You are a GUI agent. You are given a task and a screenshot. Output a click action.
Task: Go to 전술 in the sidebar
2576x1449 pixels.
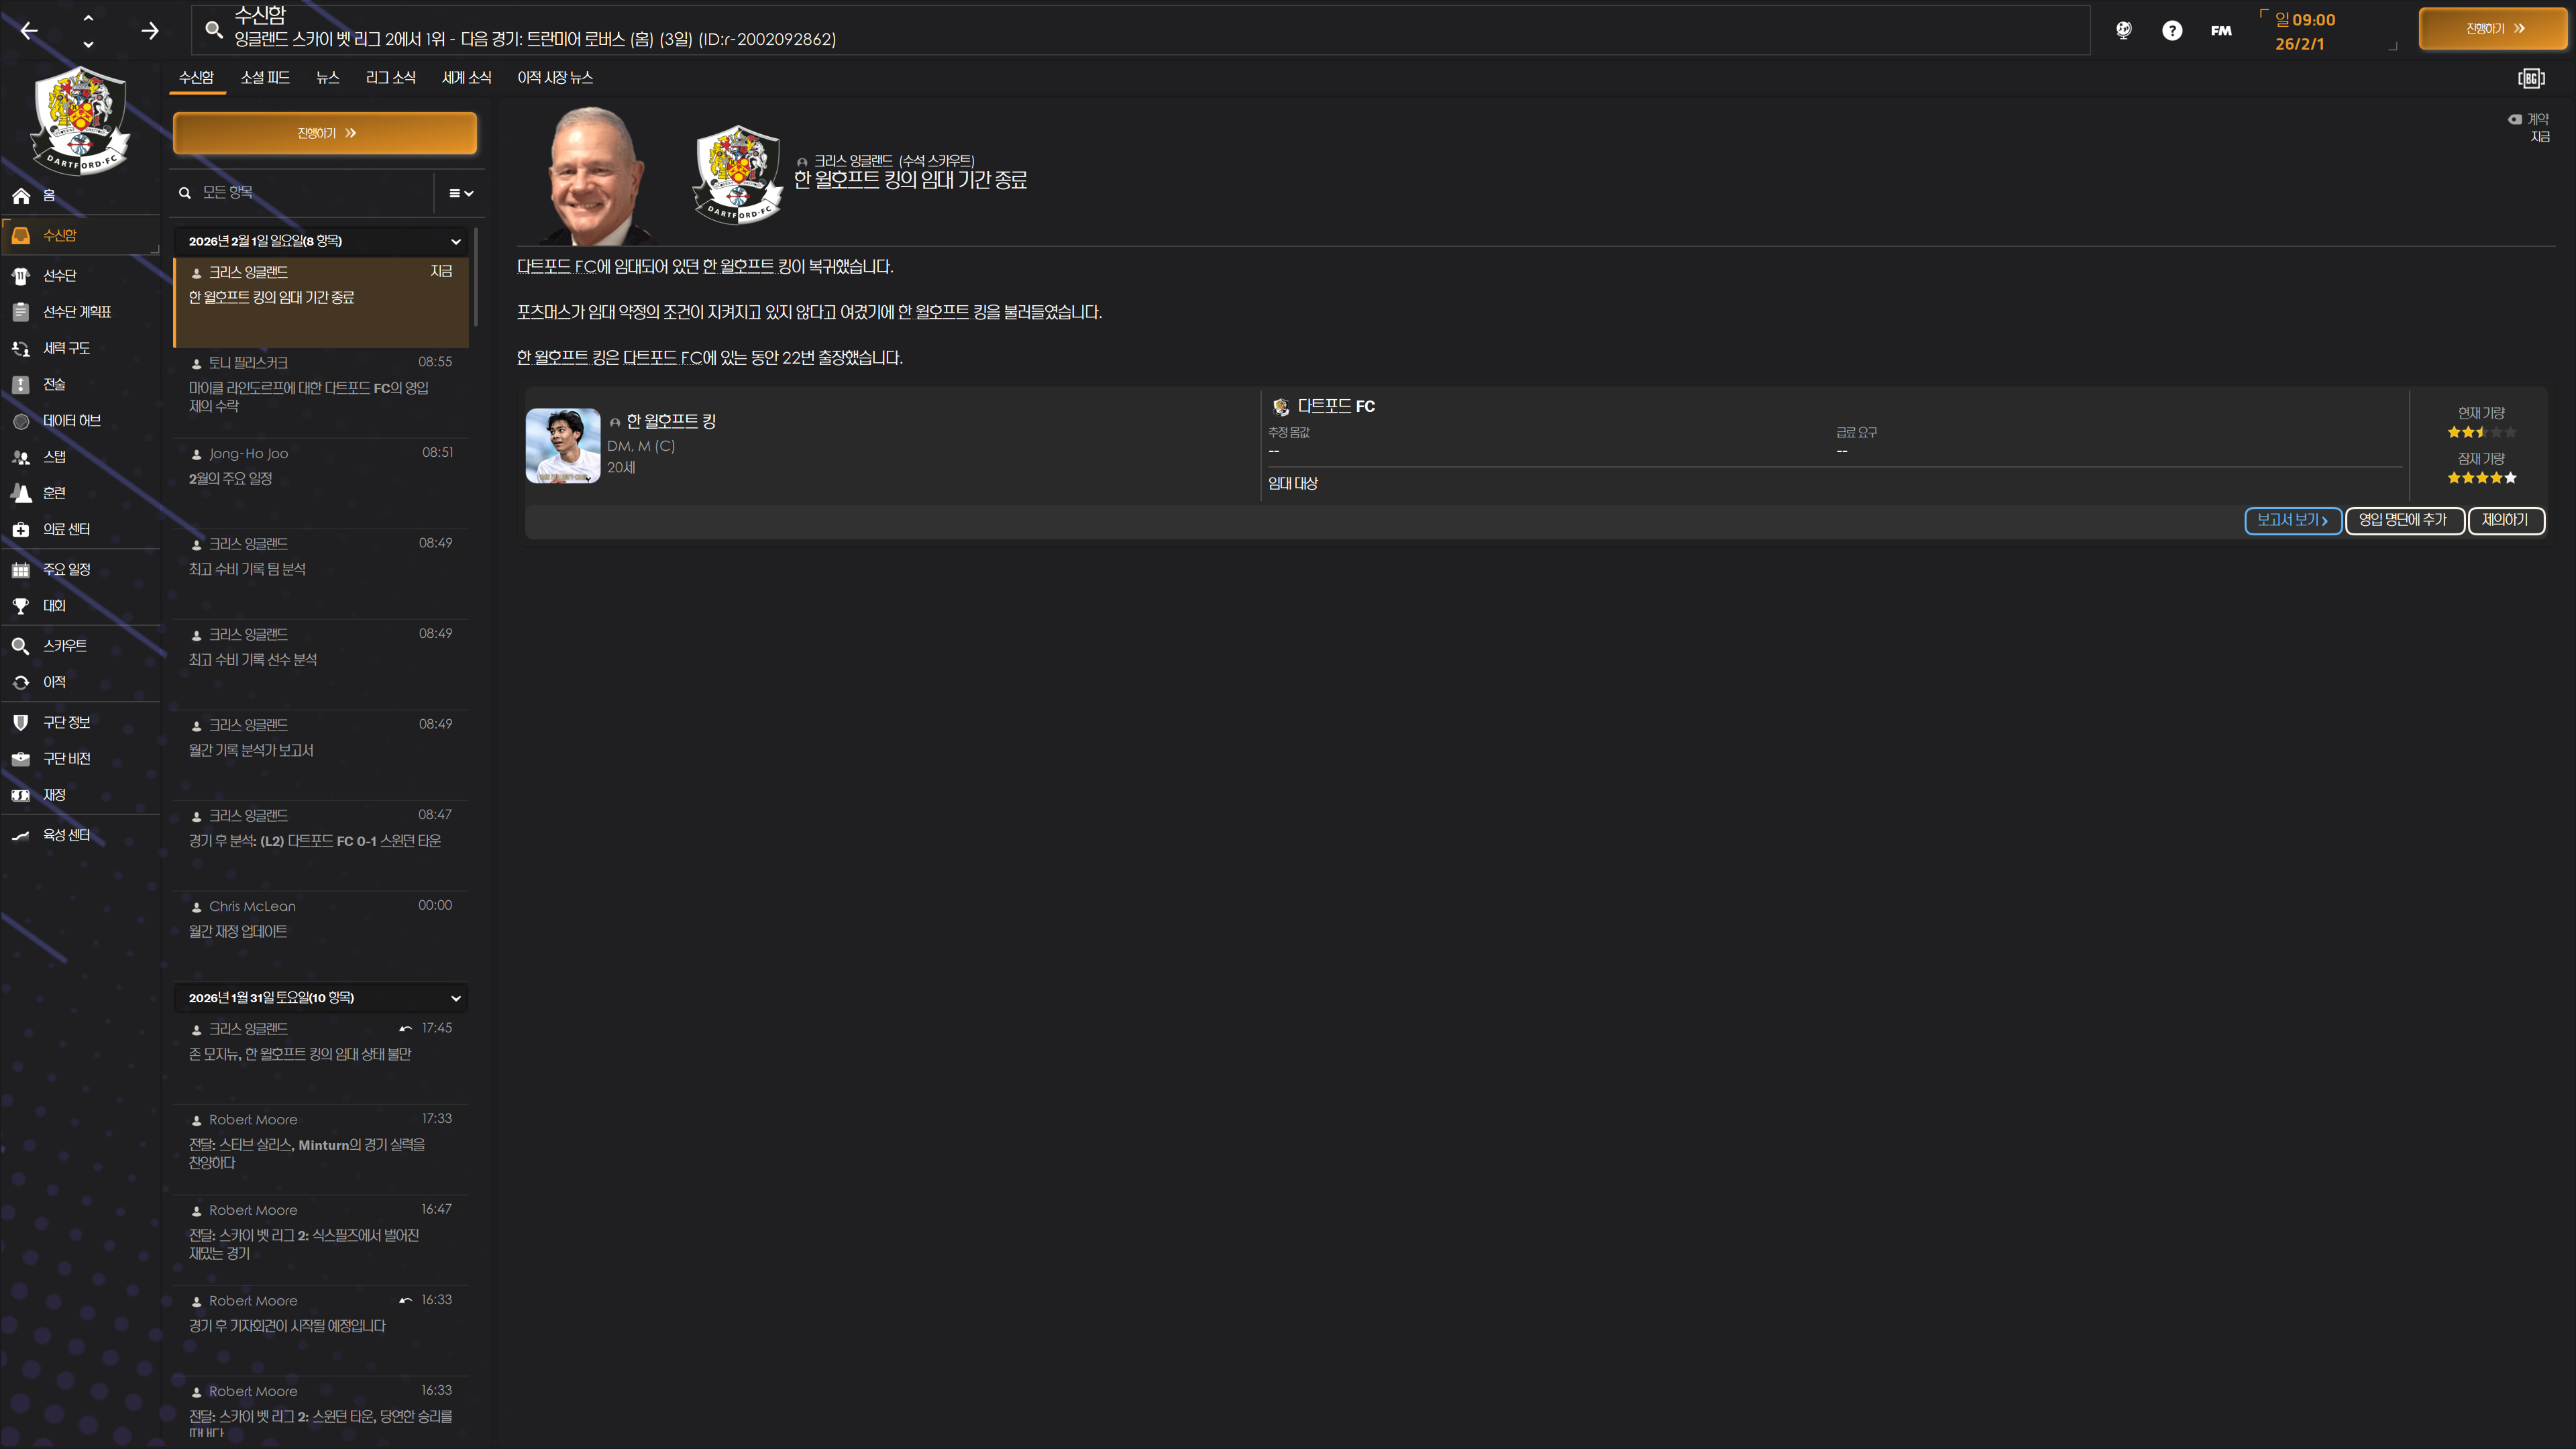click(54, 384)
